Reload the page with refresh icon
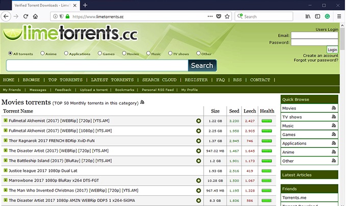The width and height of the screenshot is (346, 206). (x=26, y=16)
